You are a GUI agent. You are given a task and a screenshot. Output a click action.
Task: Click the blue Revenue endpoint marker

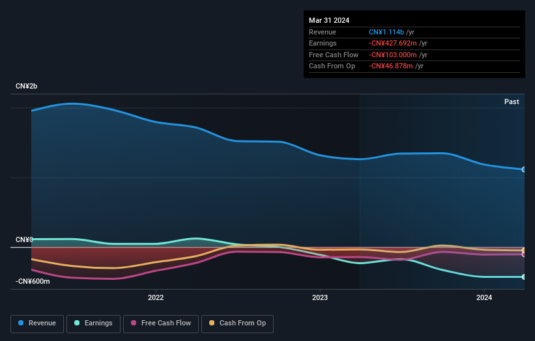coord(524,169)
